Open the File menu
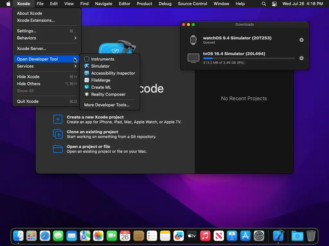The height and width of the screenshot is (246, 329). (40, 4)
